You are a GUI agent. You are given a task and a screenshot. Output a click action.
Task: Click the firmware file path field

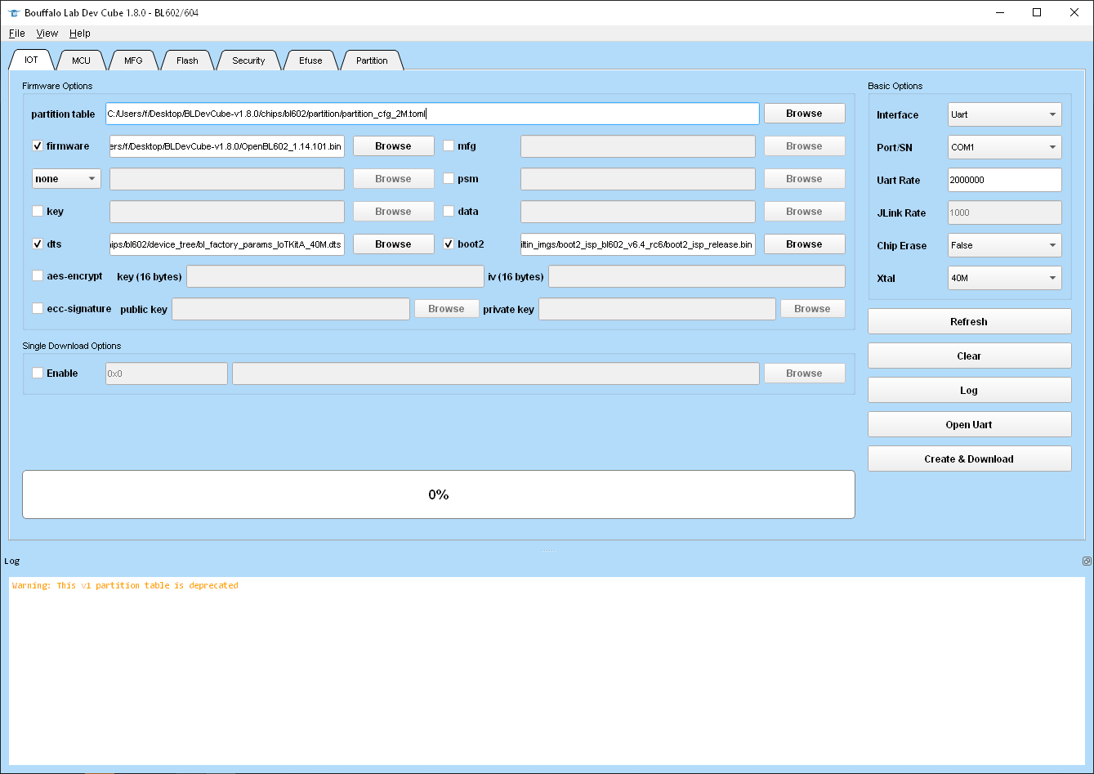227,146
